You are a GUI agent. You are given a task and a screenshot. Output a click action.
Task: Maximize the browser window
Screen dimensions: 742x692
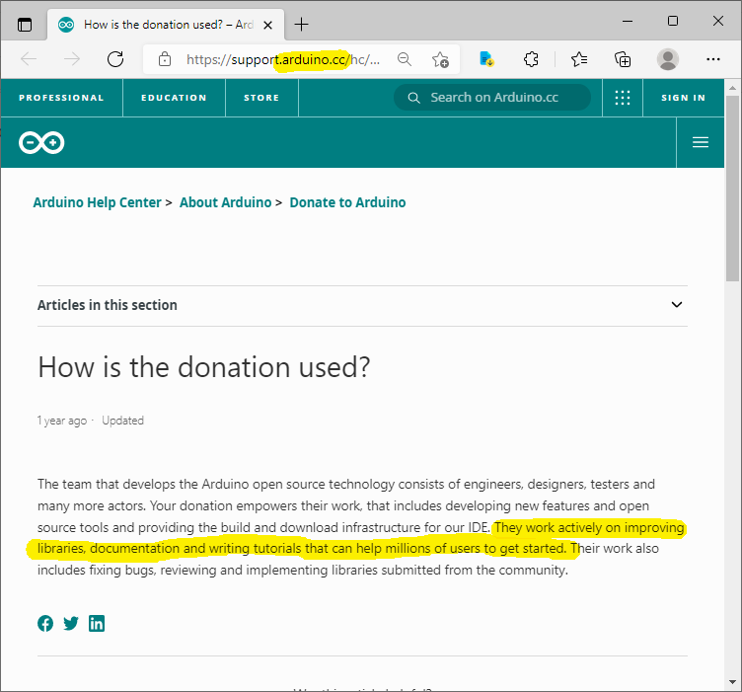tap(673, 22)
